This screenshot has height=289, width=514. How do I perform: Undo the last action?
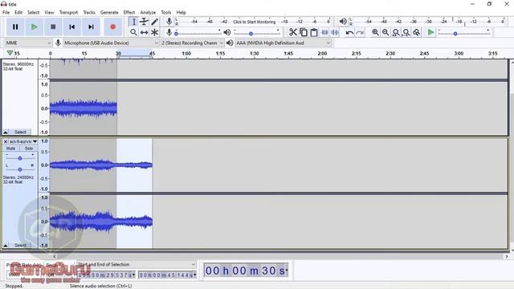[349, 32]
